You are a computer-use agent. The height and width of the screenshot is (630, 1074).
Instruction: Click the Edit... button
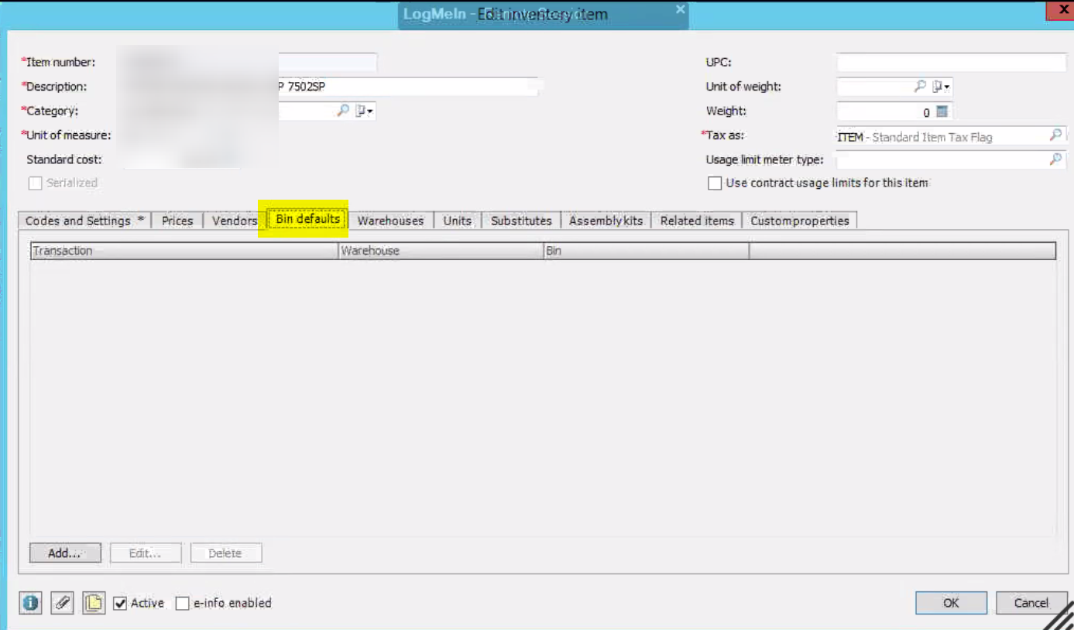point(146,553)
